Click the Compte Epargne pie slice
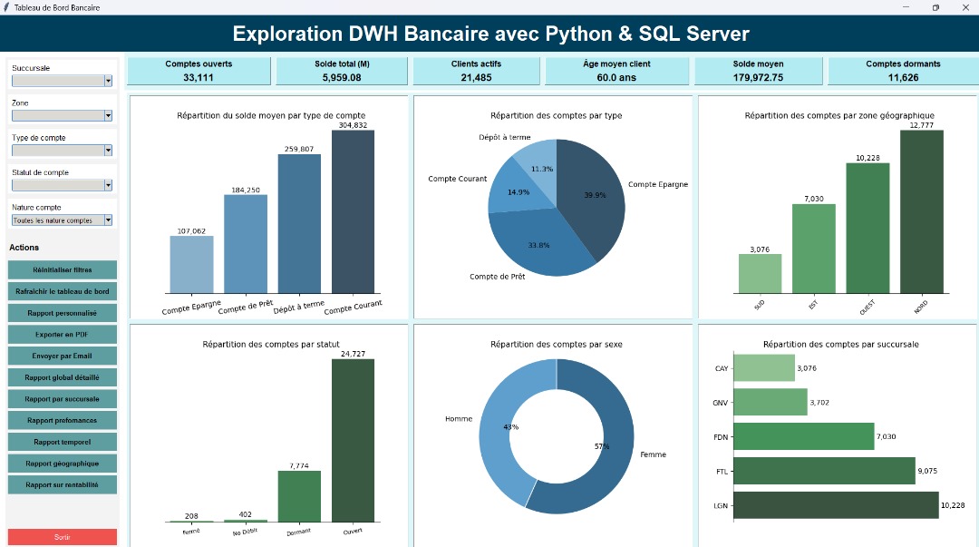The image size is (979, 547). 593,195
